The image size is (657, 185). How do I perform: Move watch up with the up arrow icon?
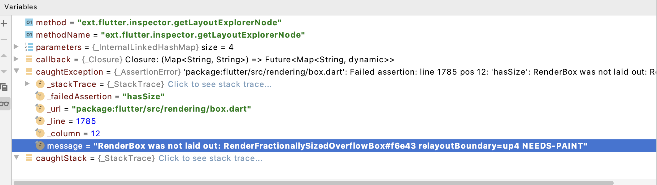(4, 56)
